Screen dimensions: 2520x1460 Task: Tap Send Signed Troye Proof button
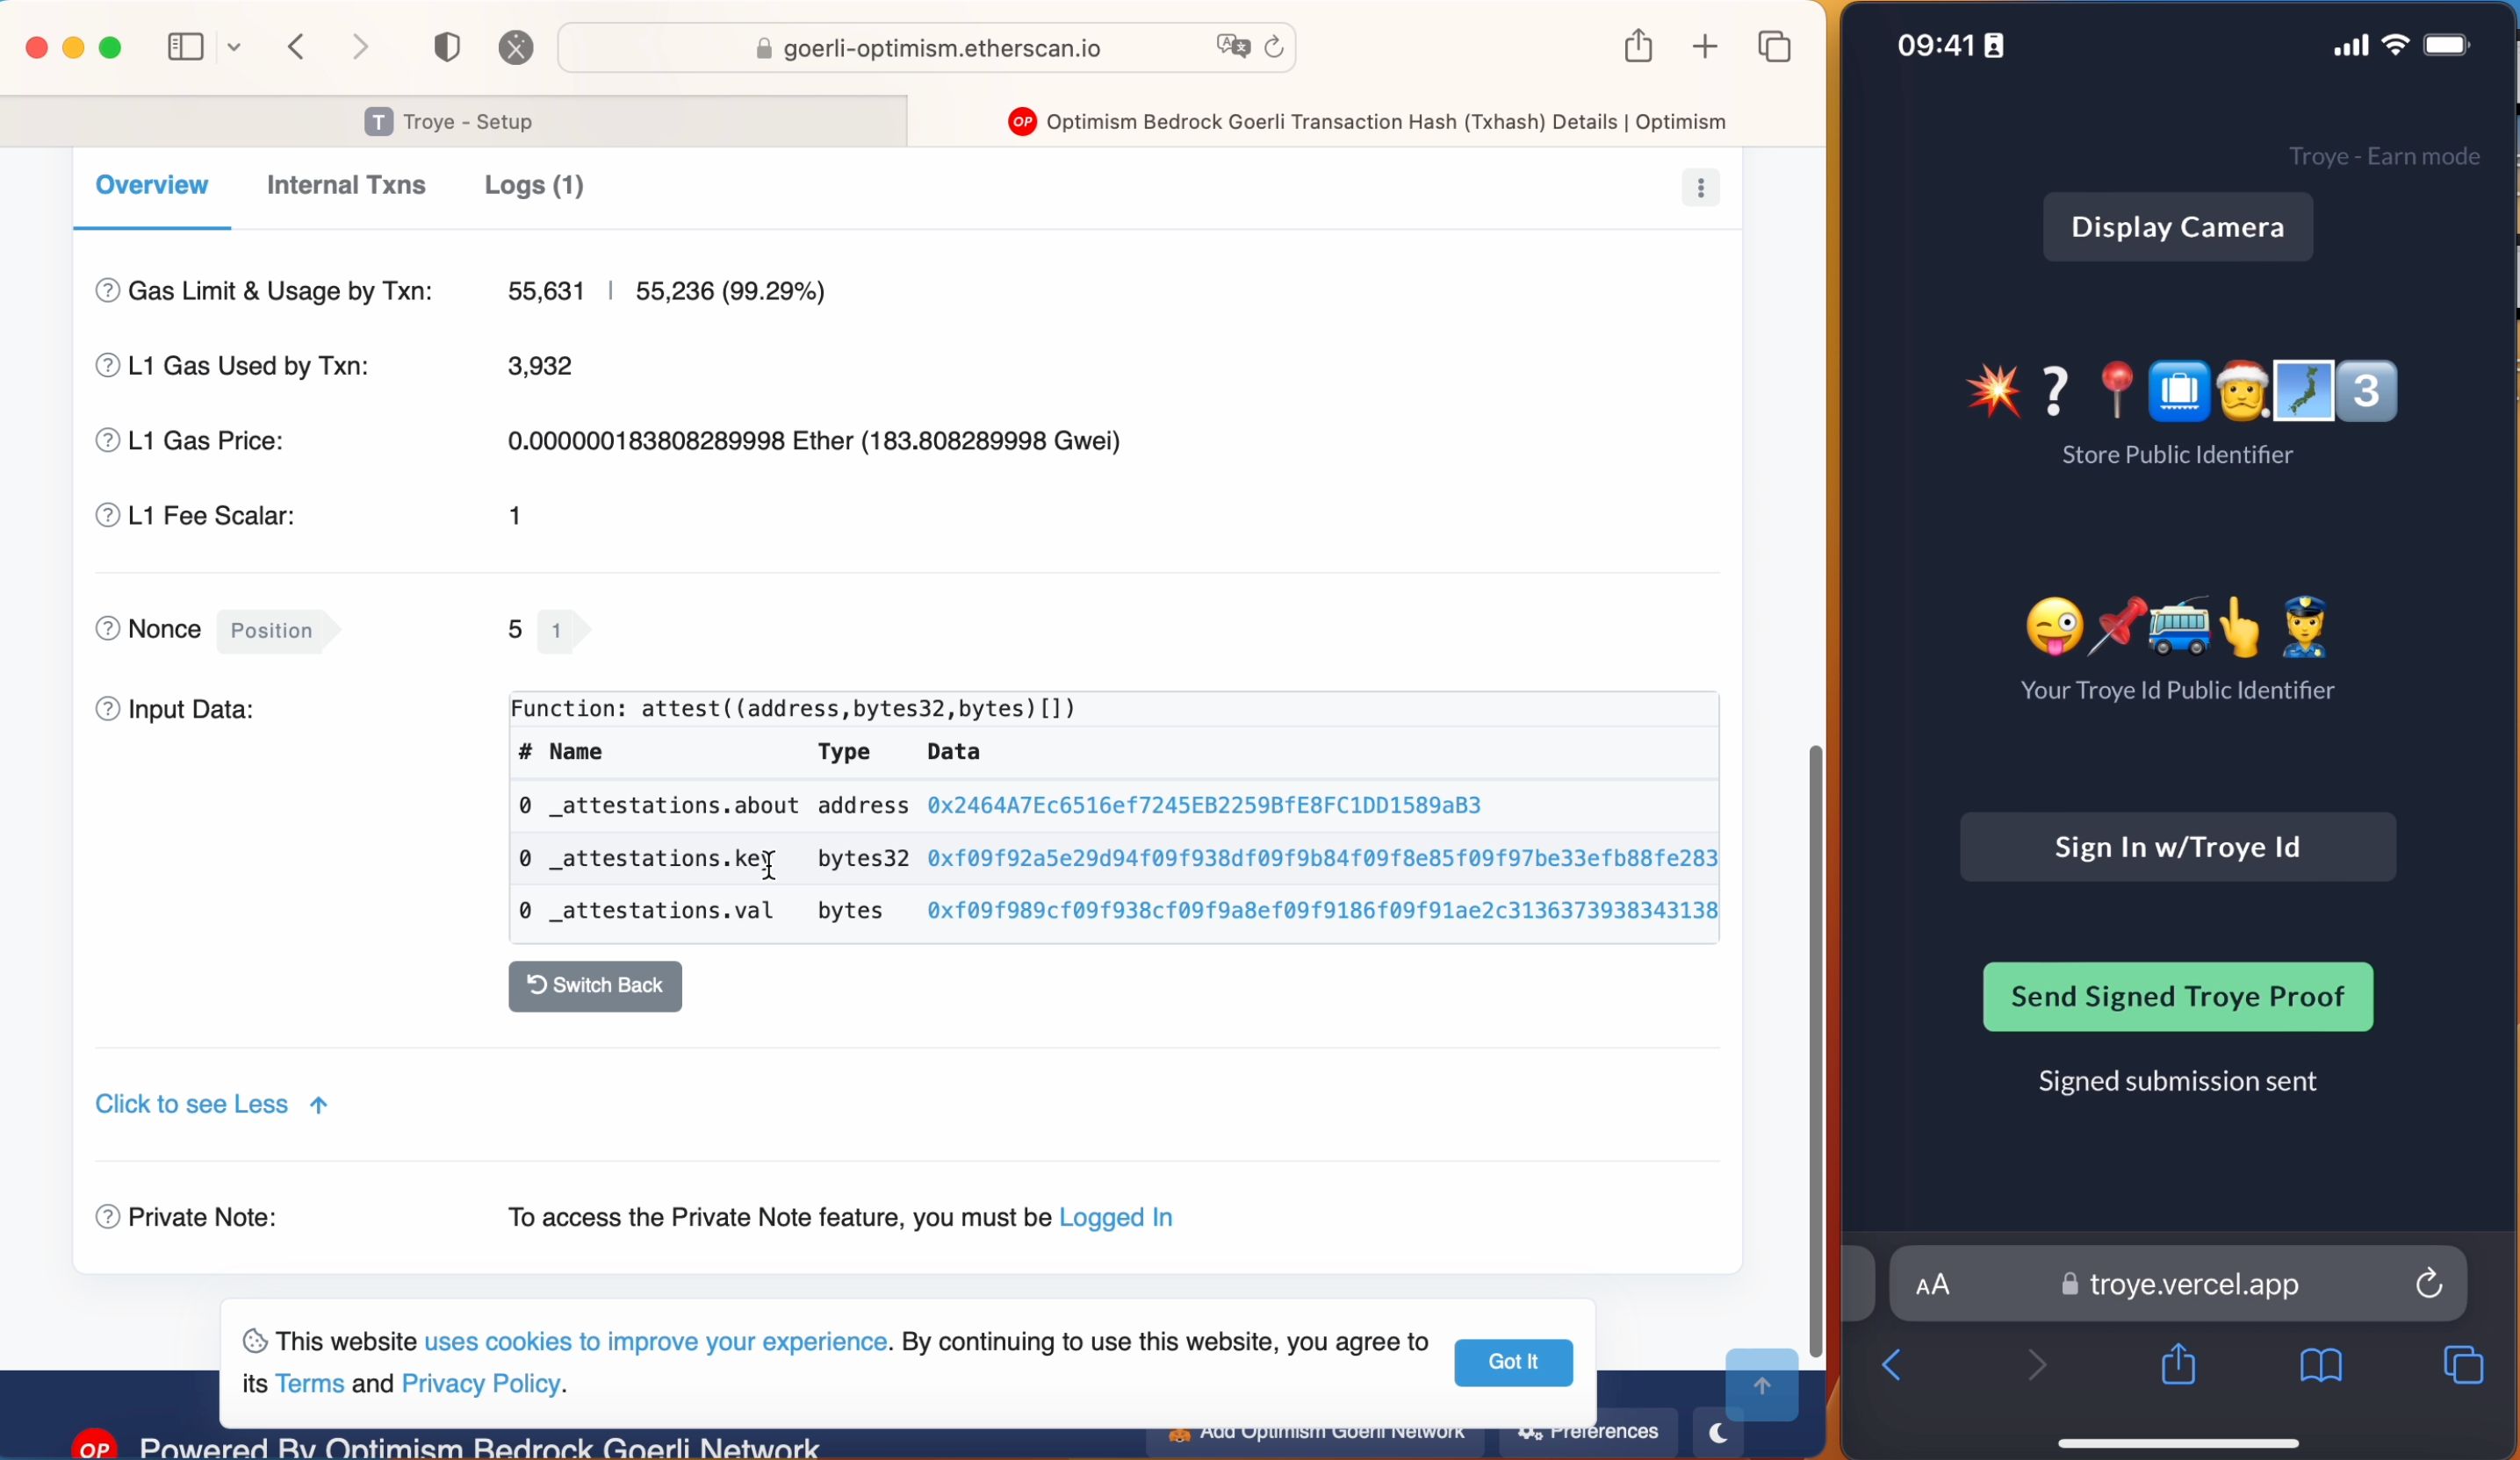click(x=2177, y=997)
